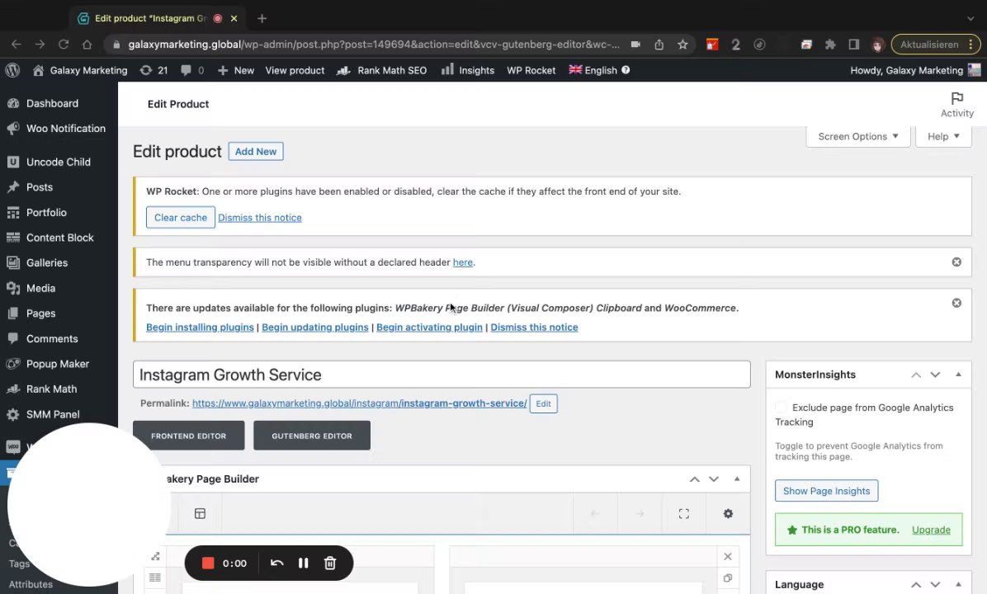The image size is (987, 594).
Task: Open WPBakery templates layout icon
Action: tap(201, 513)
